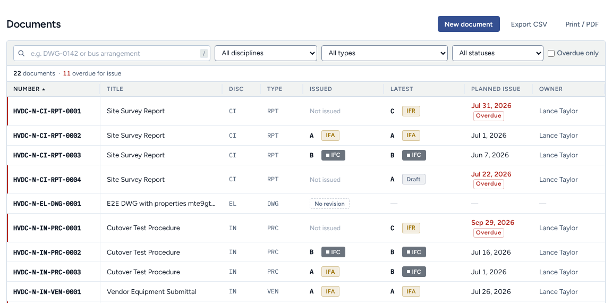Click planned issue date Jun 7, 2026
This screenshot has width=612, height=303.
(x=490, y=155)
